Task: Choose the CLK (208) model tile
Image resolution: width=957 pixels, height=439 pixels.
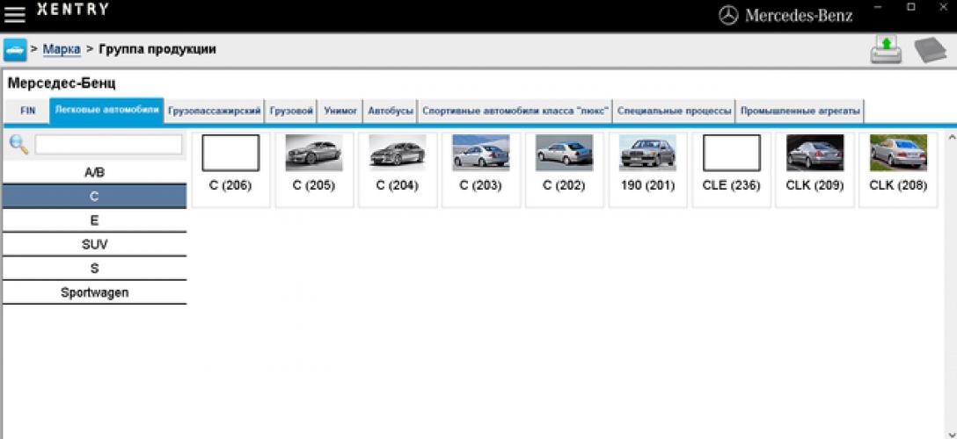Action: pyautogui.click(x=898, y=169)
